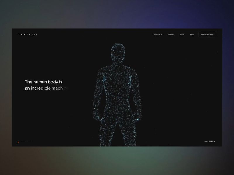Screen dimensions: 234x175
Task: Select the active orange slide dot
Action: pos(18,142)
